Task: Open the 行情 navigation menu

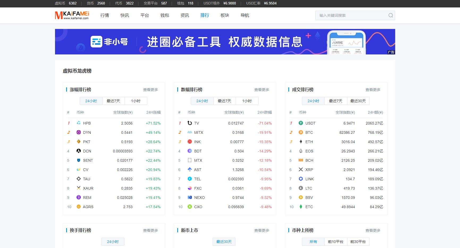Action: pyautogui.click(x=105, y=15)
